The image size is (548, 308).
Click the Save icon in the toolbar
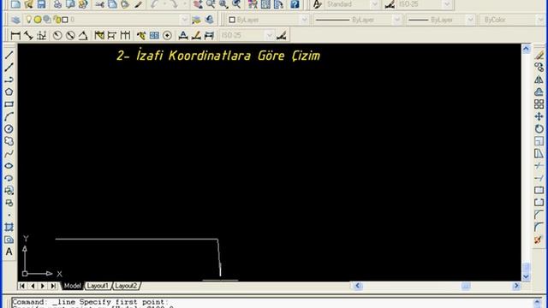click(x=42, y=4)
